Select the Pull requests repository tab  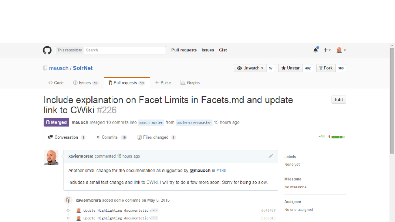tap(127, 83)
